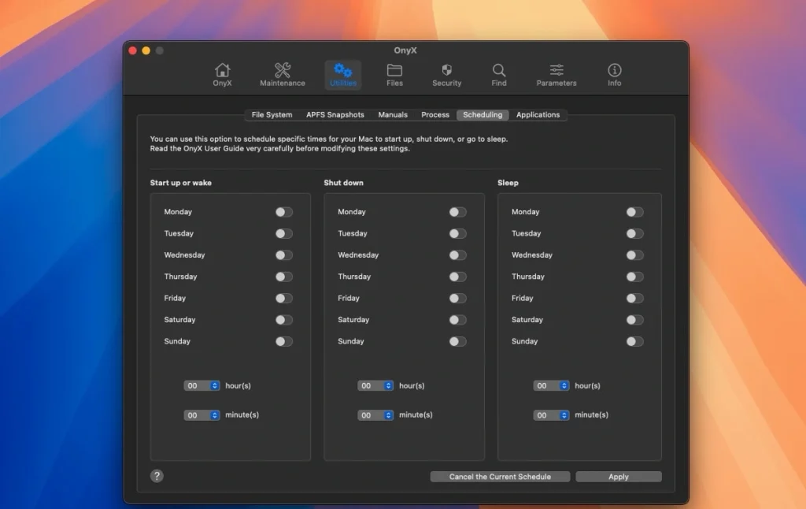The image size is (806, 509).
Task: Turn on Friday in Sleep column
Action: (x=635, y=299)
